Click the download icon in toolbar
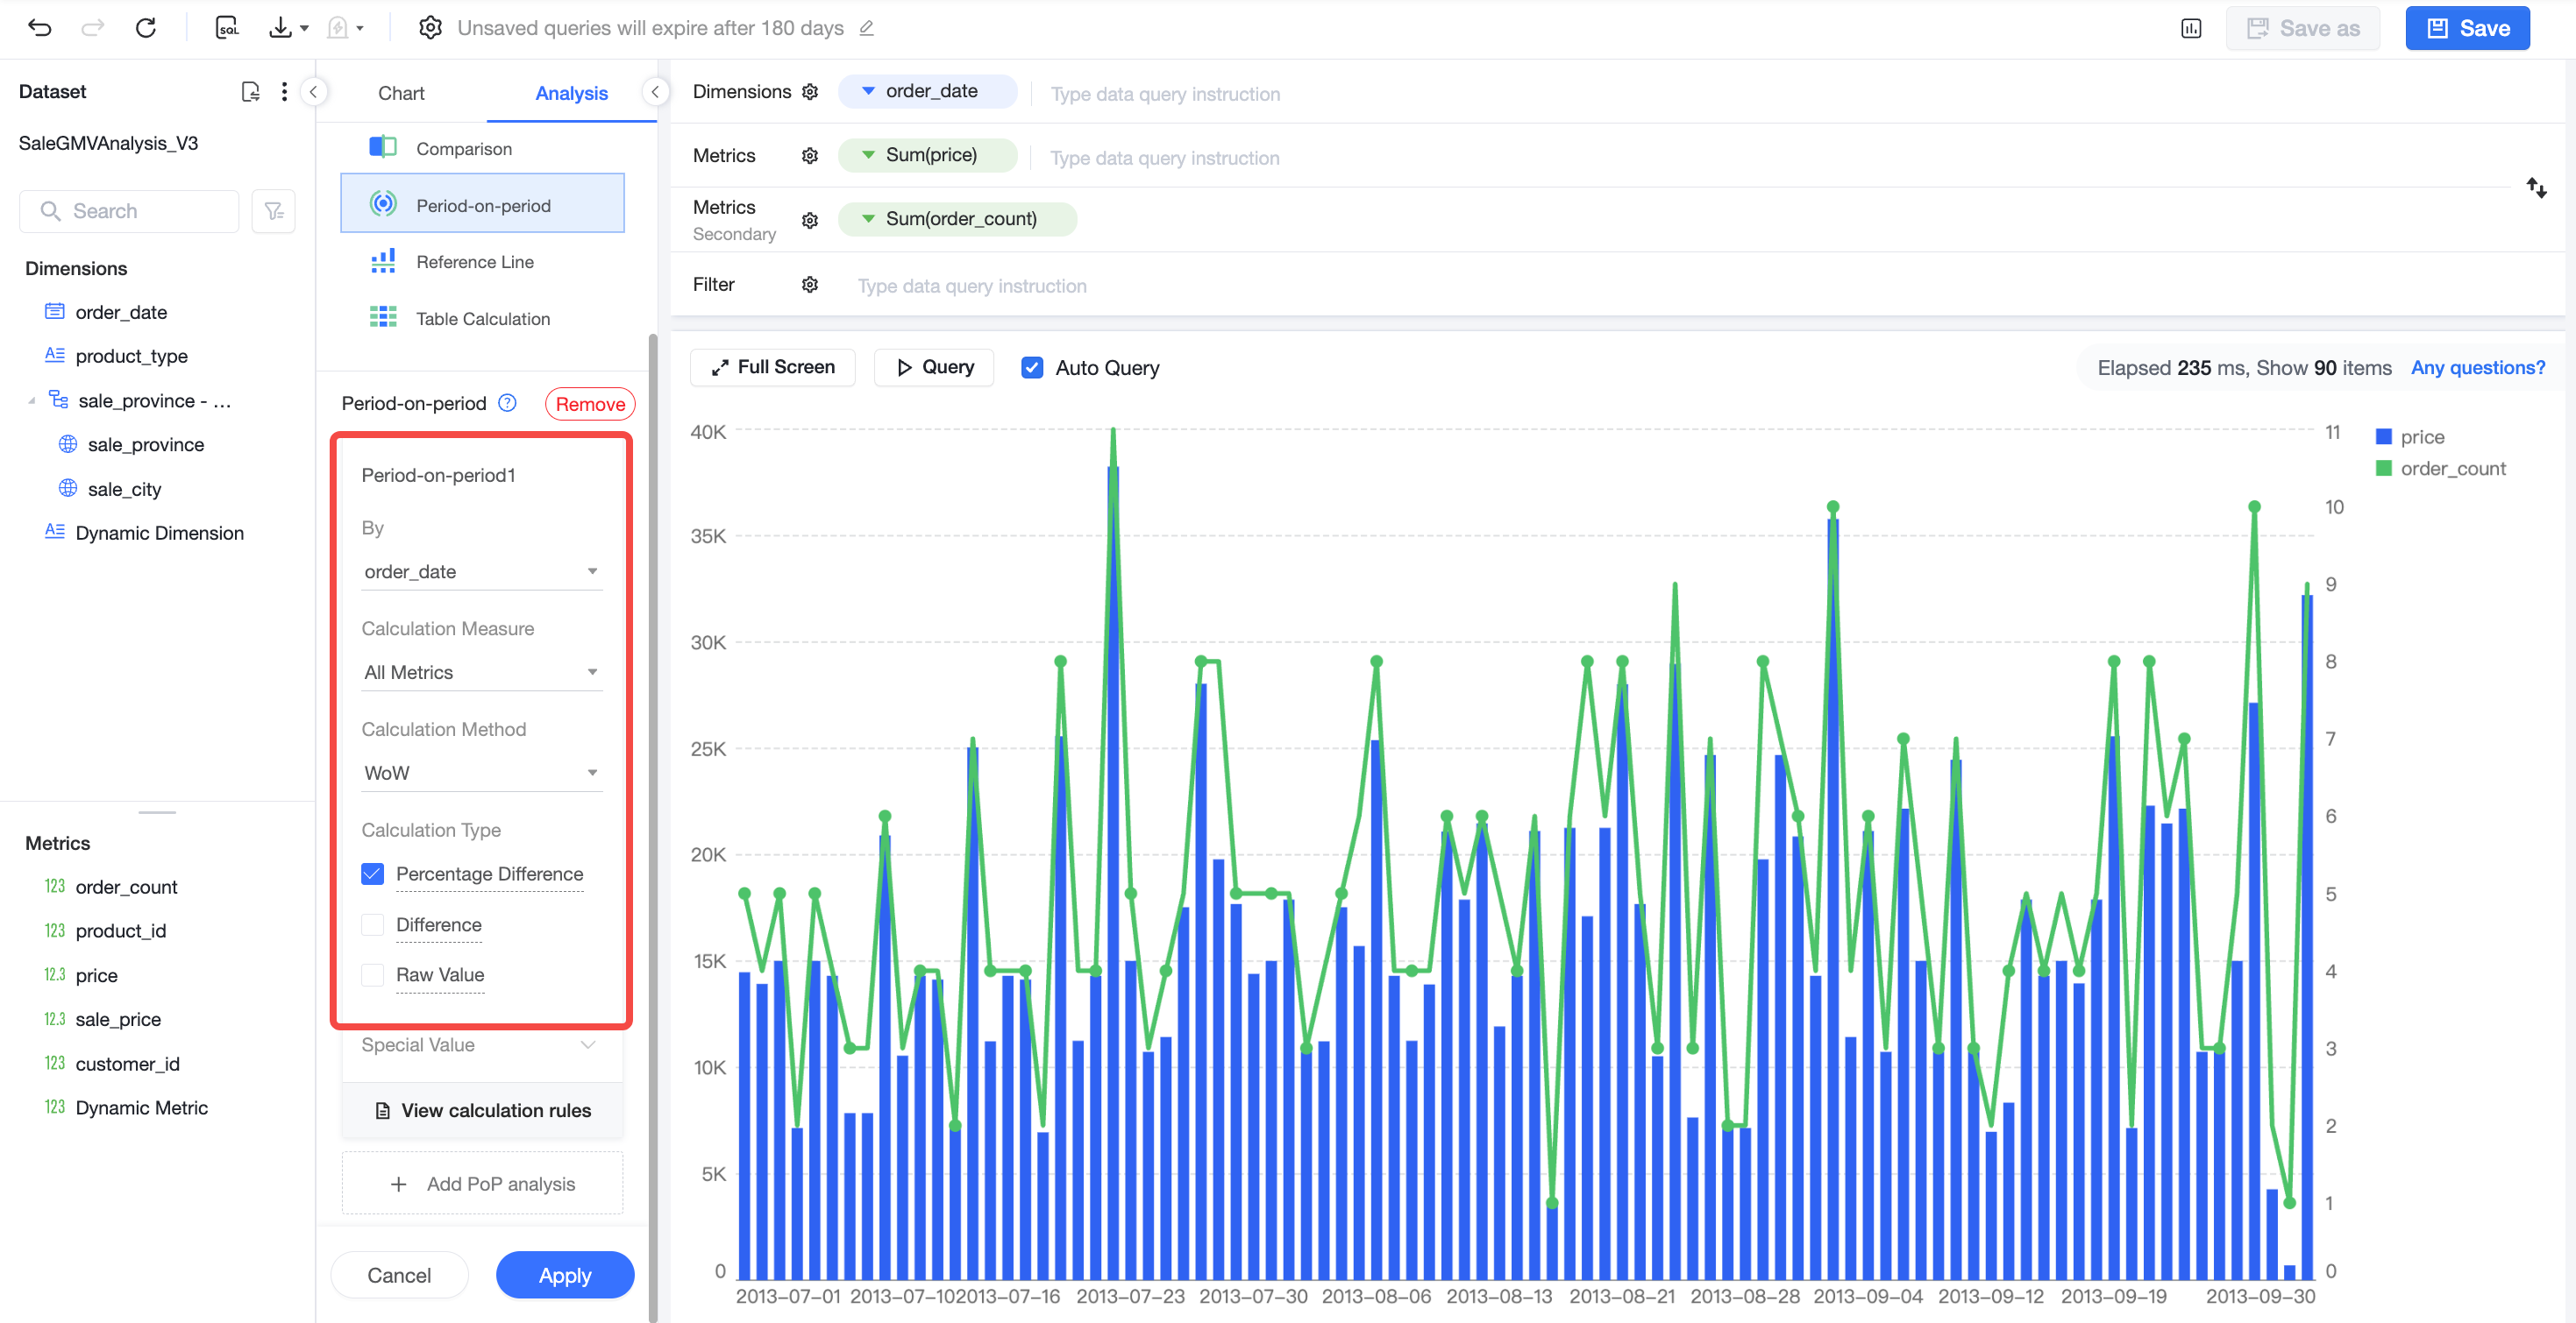The image size is (2576, 1323). [280, 28]
